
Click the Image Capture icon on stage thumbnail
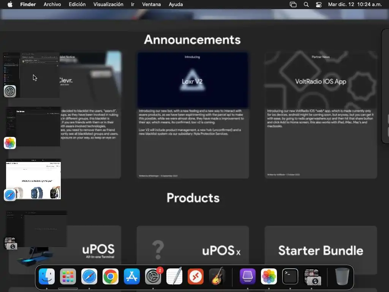pyautogui.click(x=11, y=243)
